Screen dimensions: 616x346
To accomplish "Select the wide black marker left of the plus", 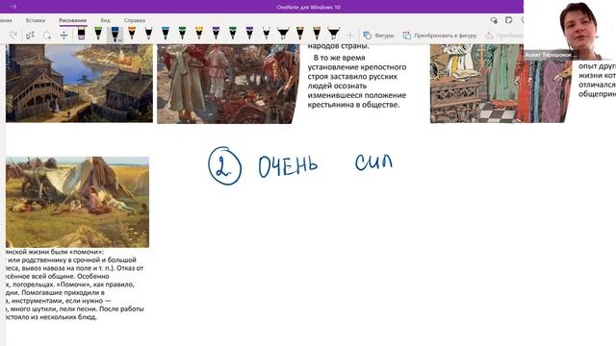I will click(x=334, y=34).
